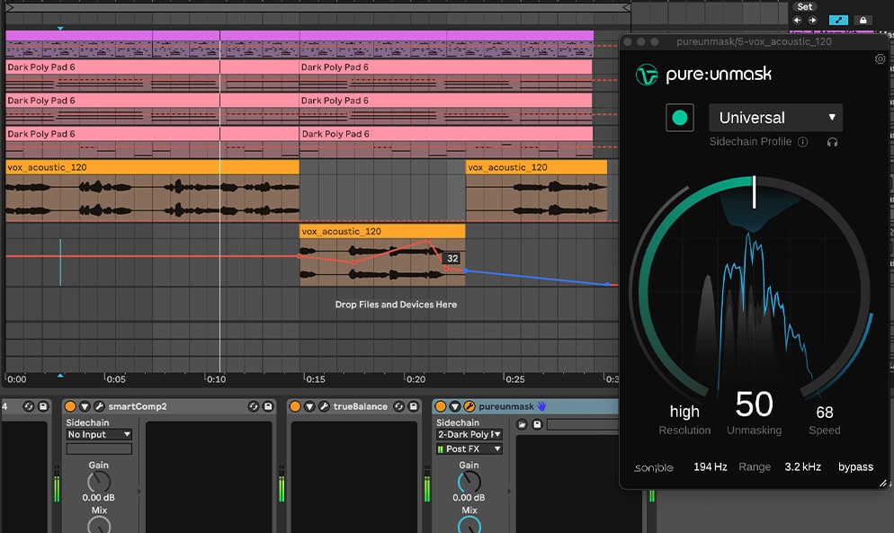Unfold smartComp2 device parameters triangle
894x533 pixels.
(85, 406)
